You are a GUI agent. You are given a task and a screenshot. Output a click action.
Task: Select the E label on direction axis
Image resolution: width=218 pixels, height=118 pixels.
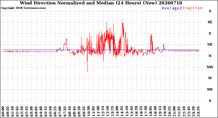(x=210, y=33)
